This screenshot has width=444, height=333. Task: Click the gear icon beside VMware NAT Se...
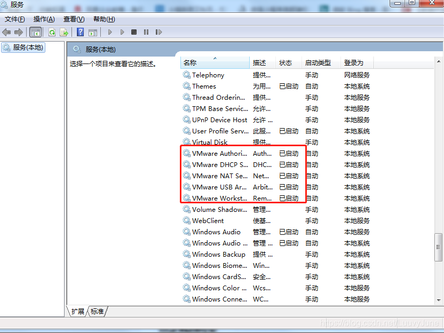point(187,176)
